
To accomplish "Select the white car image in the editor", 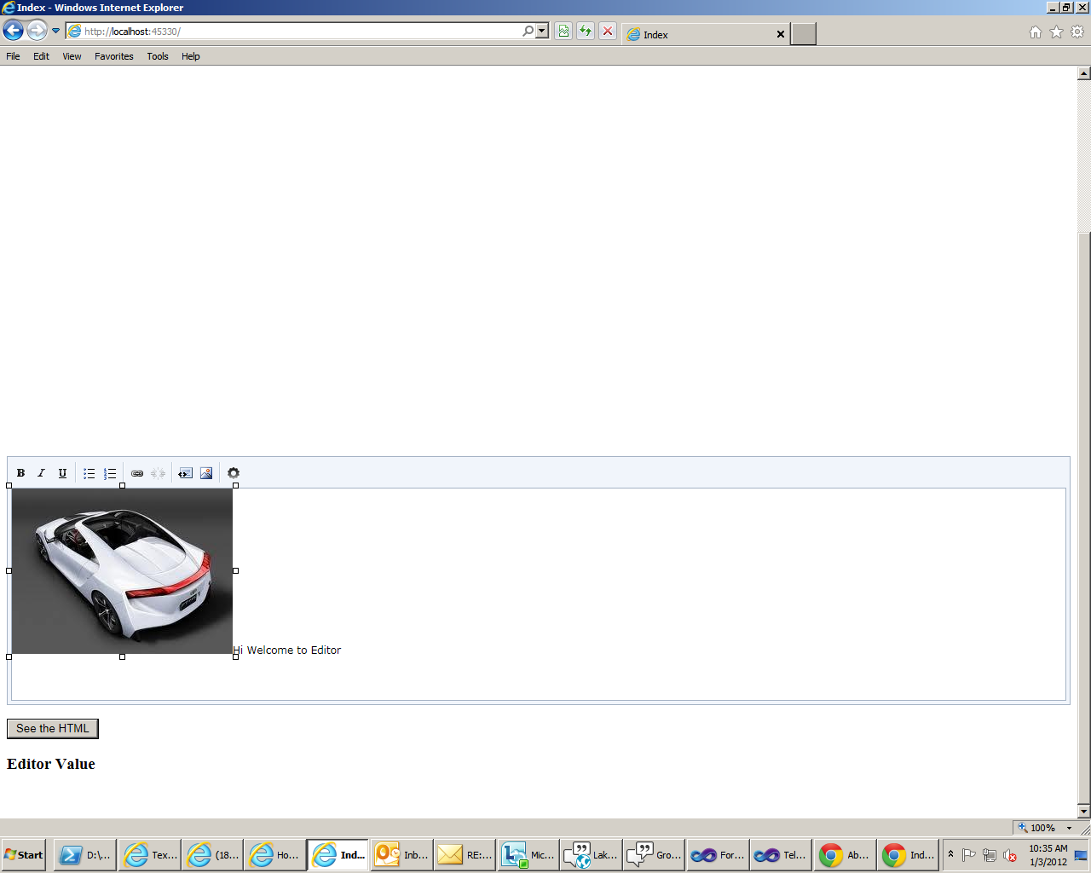I will 122,571.
